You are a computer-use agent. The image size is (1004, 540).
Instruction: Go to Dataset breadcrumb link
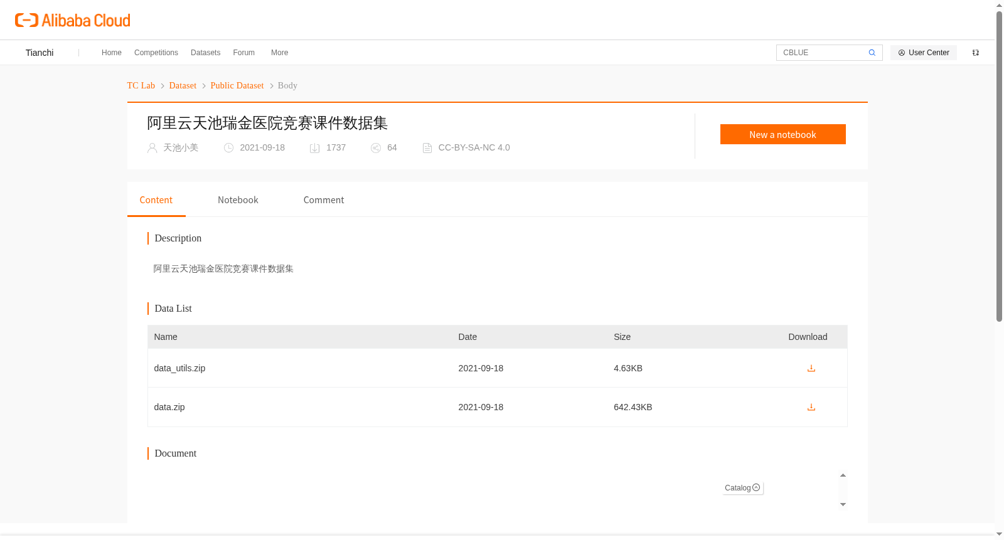click(x=183, y=85)
